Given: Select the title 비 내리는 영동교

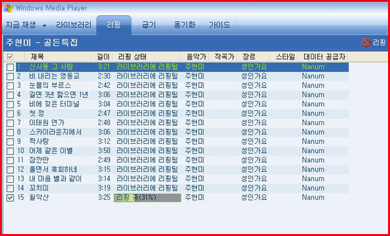Looking at the screenshot, I should click(x=54, y=77).
